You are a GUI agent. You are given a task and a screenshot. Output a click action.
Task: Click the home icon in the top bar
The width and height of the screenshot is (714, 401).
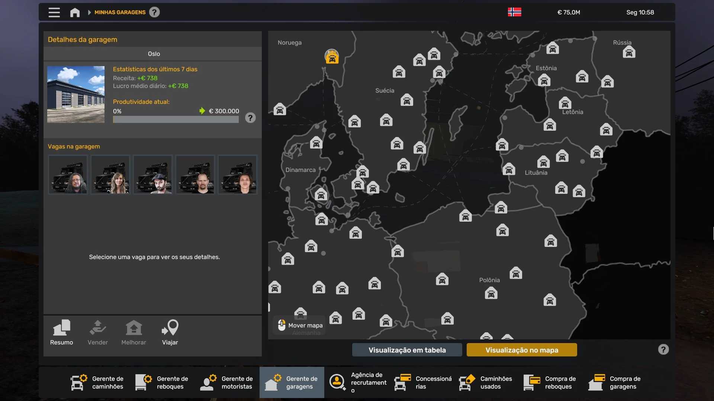[x=75, y=12]
